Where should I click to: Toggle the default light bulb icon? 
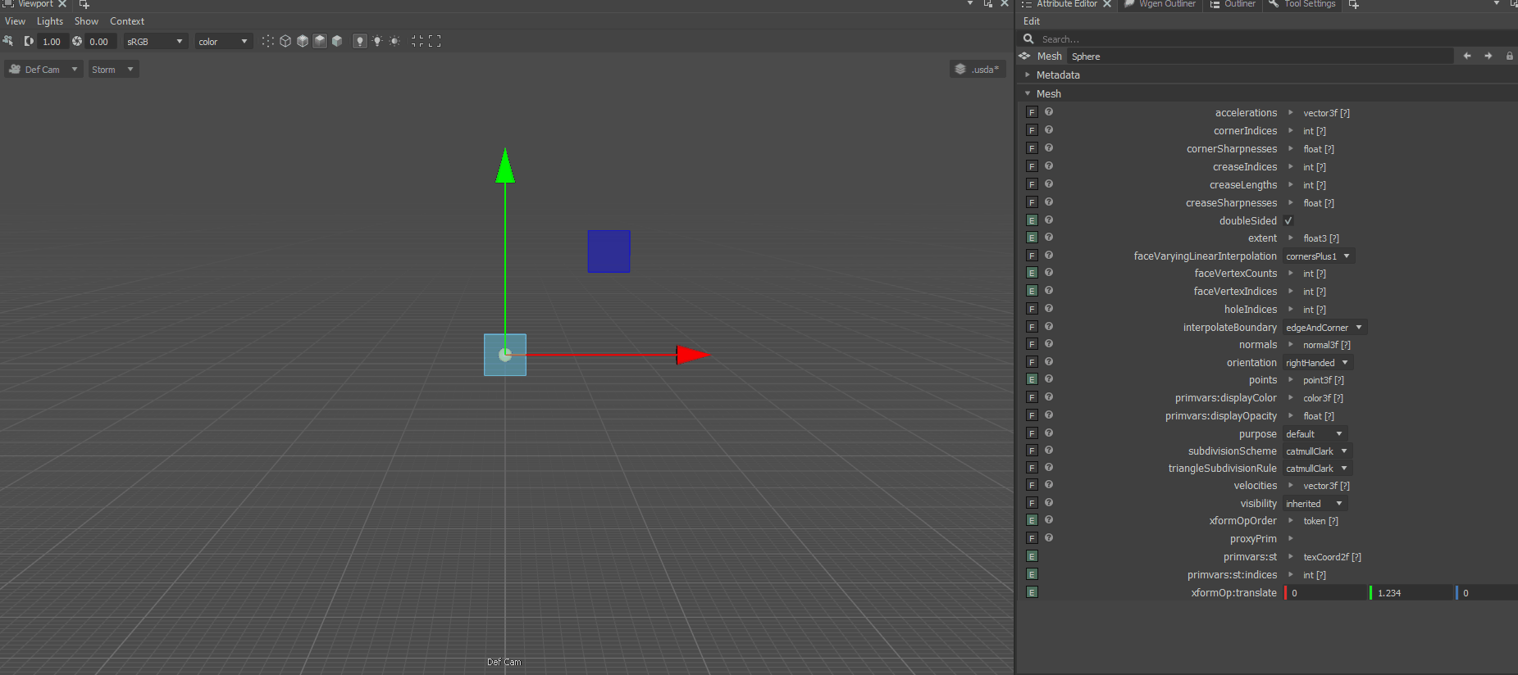point(359,41)
